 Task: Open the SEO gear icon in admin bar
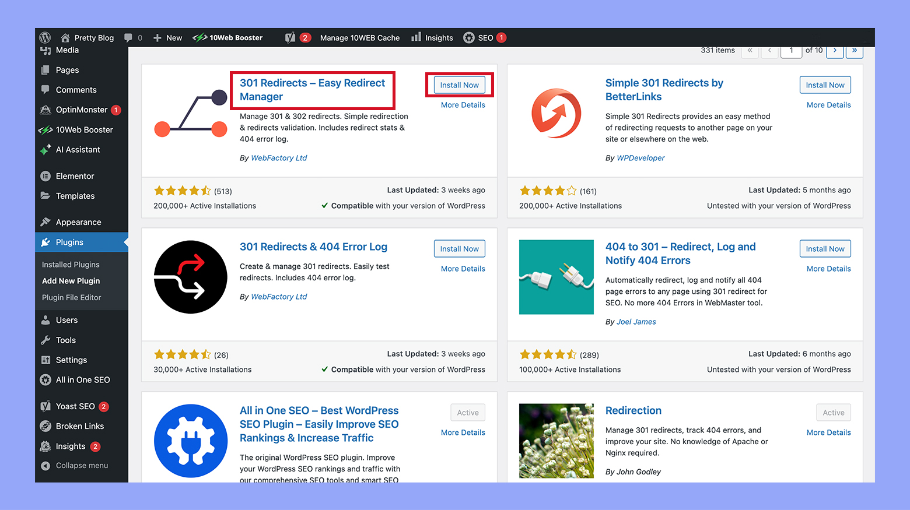469,37
